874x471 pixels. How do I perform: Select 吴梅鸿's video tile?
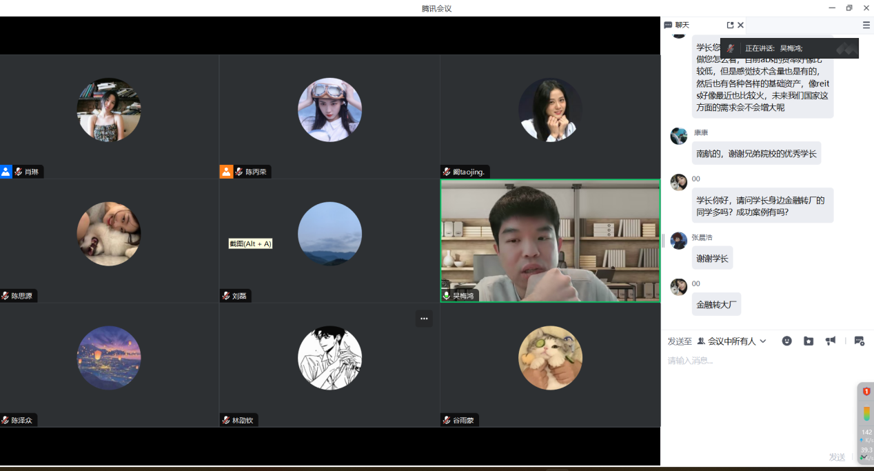[x=550, y=240]
